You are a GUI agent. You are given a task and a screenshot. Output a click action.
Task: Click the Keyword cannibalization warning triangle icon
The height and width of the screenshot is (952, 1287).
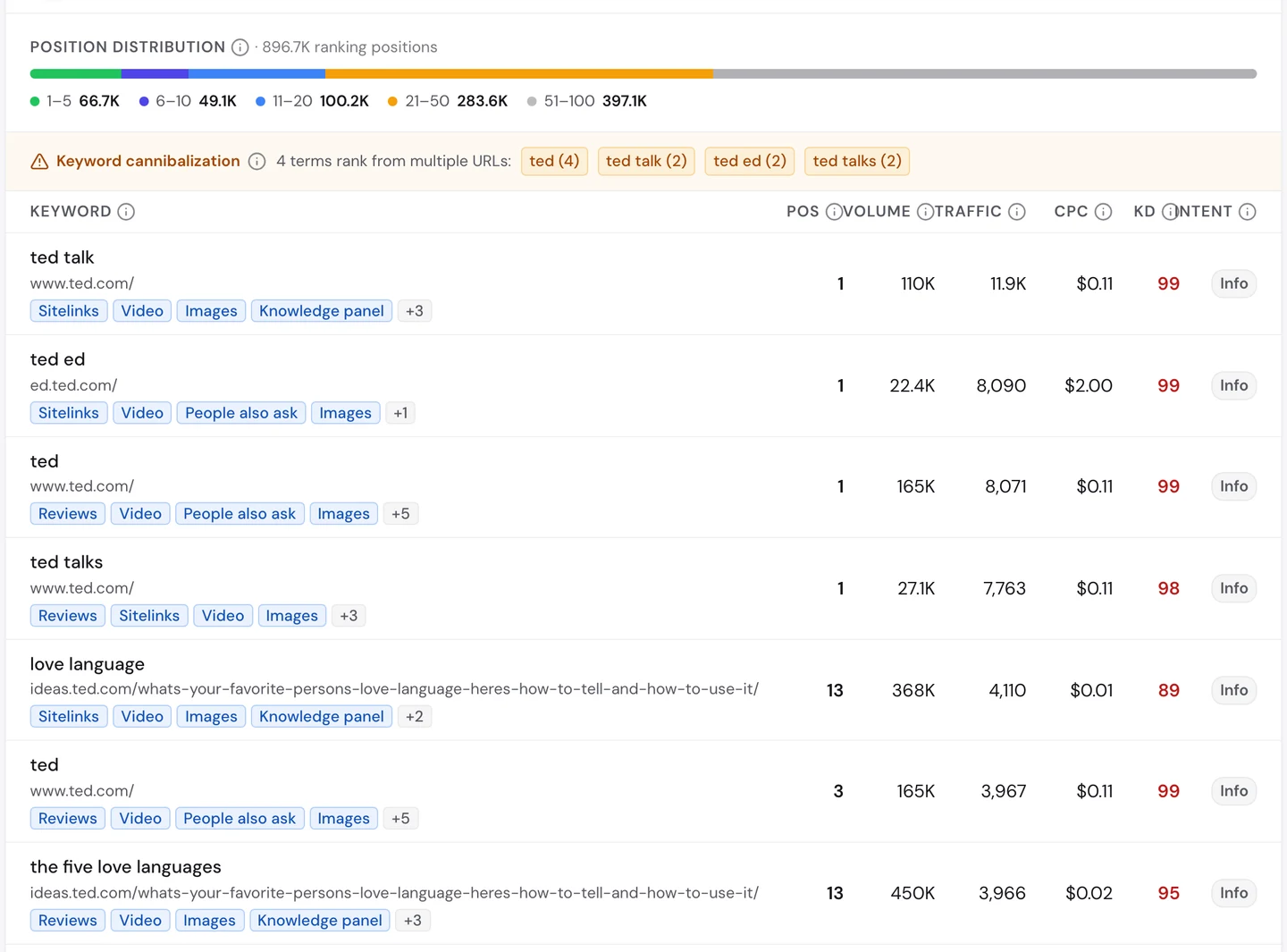39,161
